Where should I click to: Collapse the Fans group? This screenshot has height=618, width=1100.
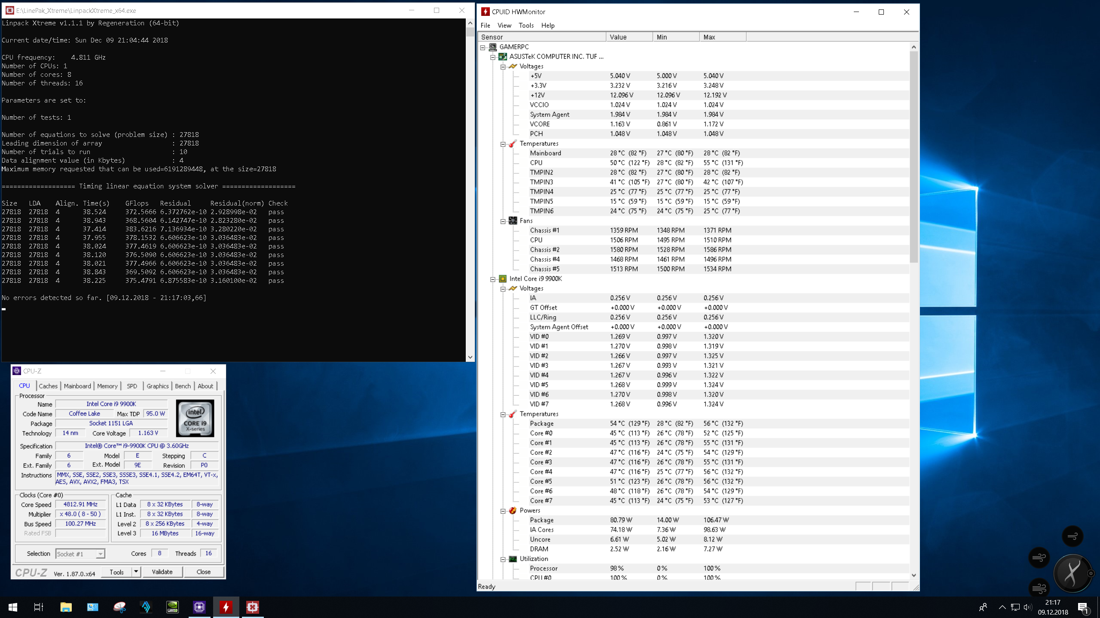(x=503, y=221)
